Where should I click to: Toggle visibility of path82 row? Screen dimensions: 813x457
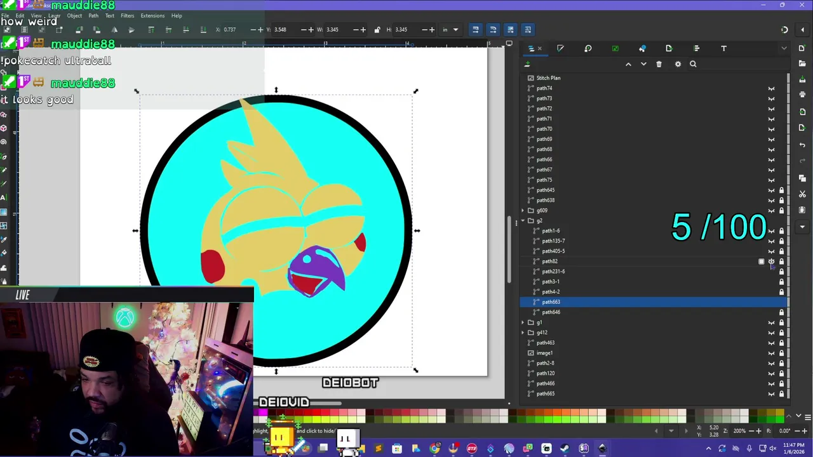771,261
